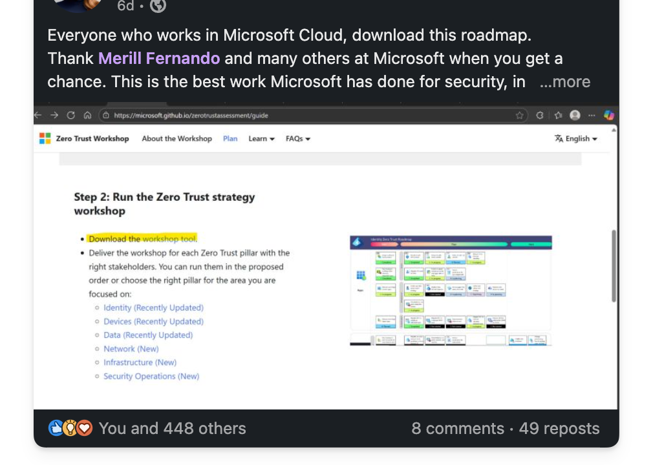Click the Zero Trust Workshop title
The width and height of the screenshot is (653, 465).
pos(92,138)
